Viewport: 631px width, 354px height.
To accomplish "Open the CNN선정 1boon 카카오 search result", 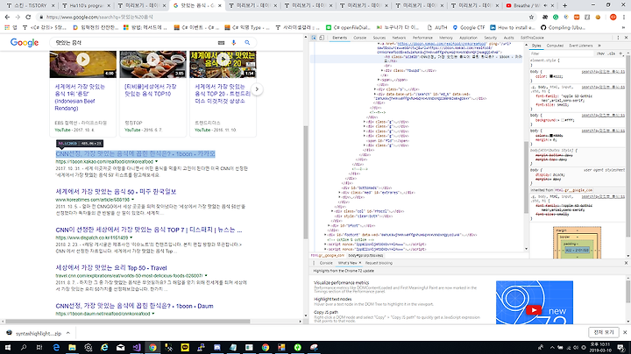I will [135, 153].
